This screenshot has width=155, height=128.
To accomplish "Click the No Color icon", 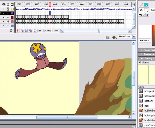I will click(144, 15).
